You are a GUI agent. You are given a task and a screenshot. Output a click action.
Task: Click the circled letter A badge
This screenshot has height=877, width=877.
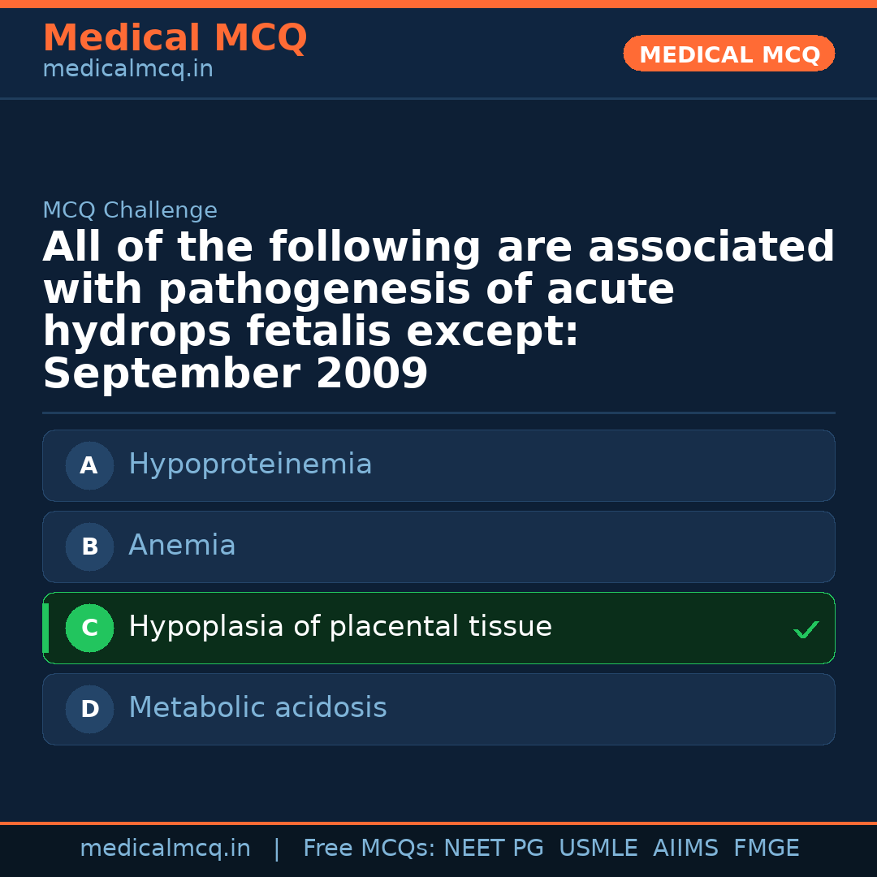coord(89,466)
